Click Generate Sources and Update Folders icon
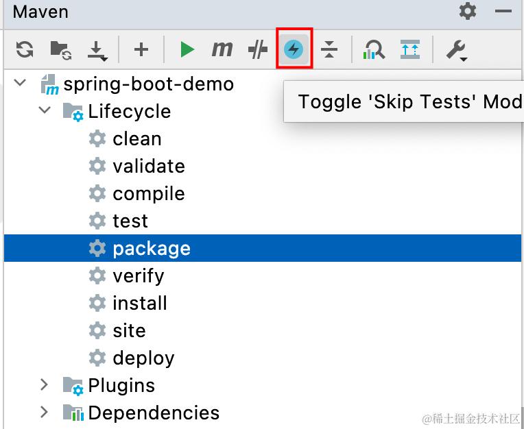 click(60, 49)
